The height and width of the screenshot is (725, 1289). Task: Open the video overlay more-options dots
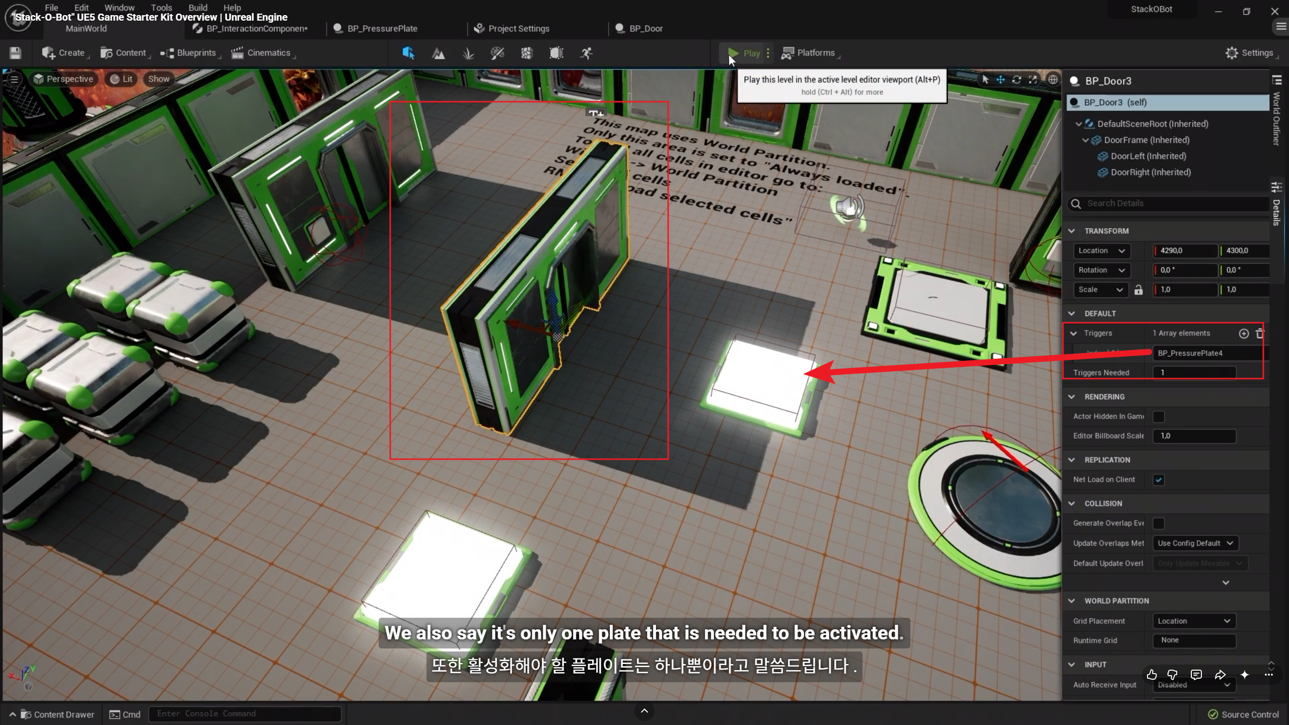pos(1269,675)
